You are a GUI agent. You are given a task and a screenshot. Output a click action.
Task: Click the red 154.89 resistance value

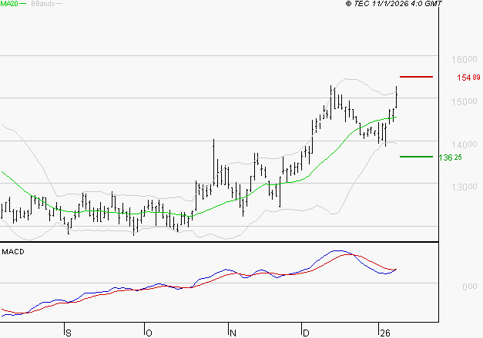pyautogui.click(x=468, y=78)
